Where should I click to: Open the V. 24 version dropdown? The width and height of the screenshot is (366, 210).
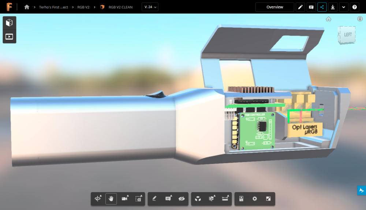coord(150,7)
